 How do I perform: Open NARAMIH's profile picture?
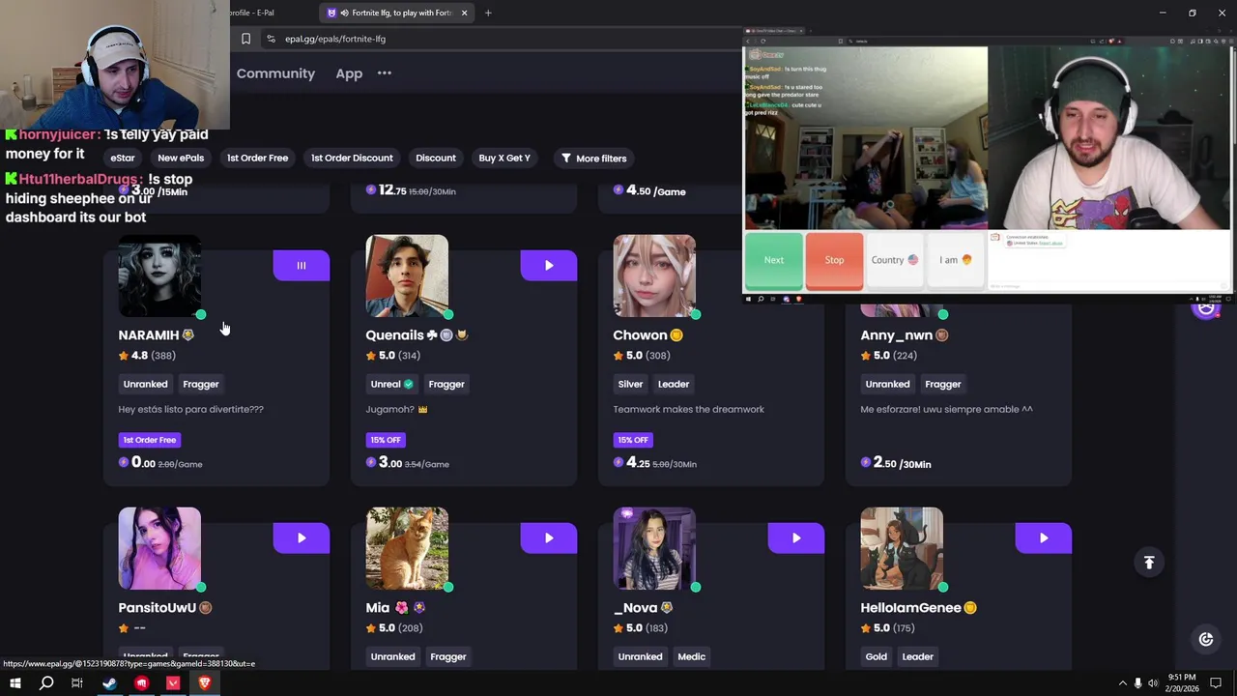point(159,275)
